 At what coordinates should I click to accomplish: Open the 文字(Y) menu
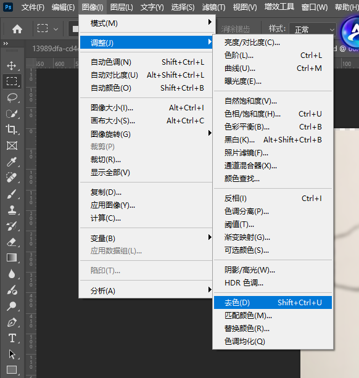point(152,7)
